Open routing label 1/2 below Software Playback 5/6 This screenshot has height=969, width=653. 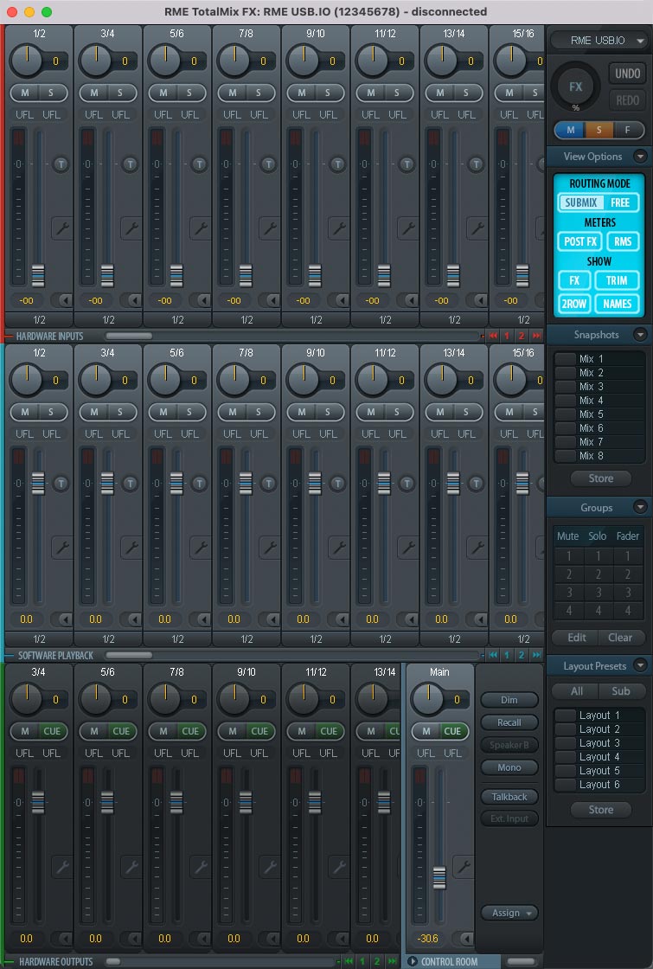(x=178, y=639)
